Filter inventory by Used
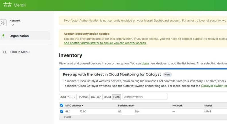Image resolution: width=227 pixels, height=124 pixels. [x=107, y=97]
